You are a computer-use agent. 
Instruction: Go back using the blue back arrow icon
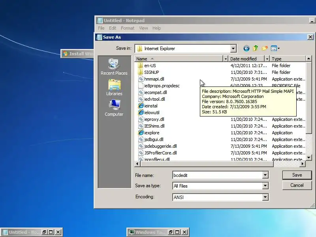coord(246,48)
